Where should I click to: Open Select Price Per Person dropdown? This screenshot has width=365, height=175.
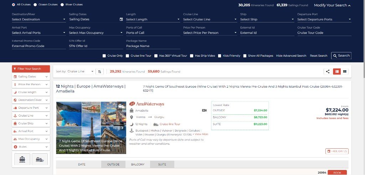210,32
